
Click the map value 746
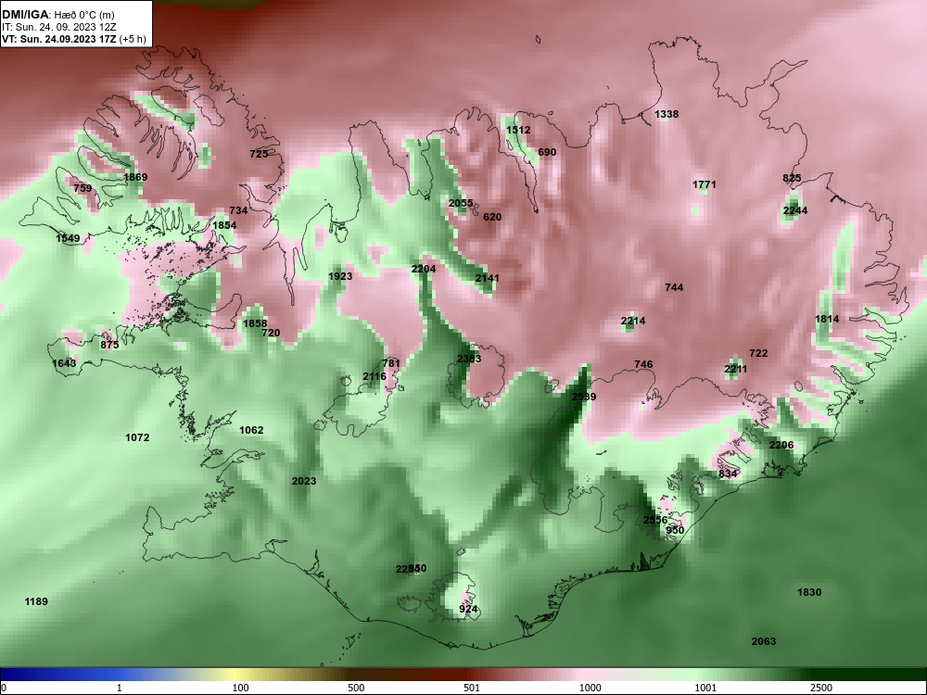pos(643,364)
